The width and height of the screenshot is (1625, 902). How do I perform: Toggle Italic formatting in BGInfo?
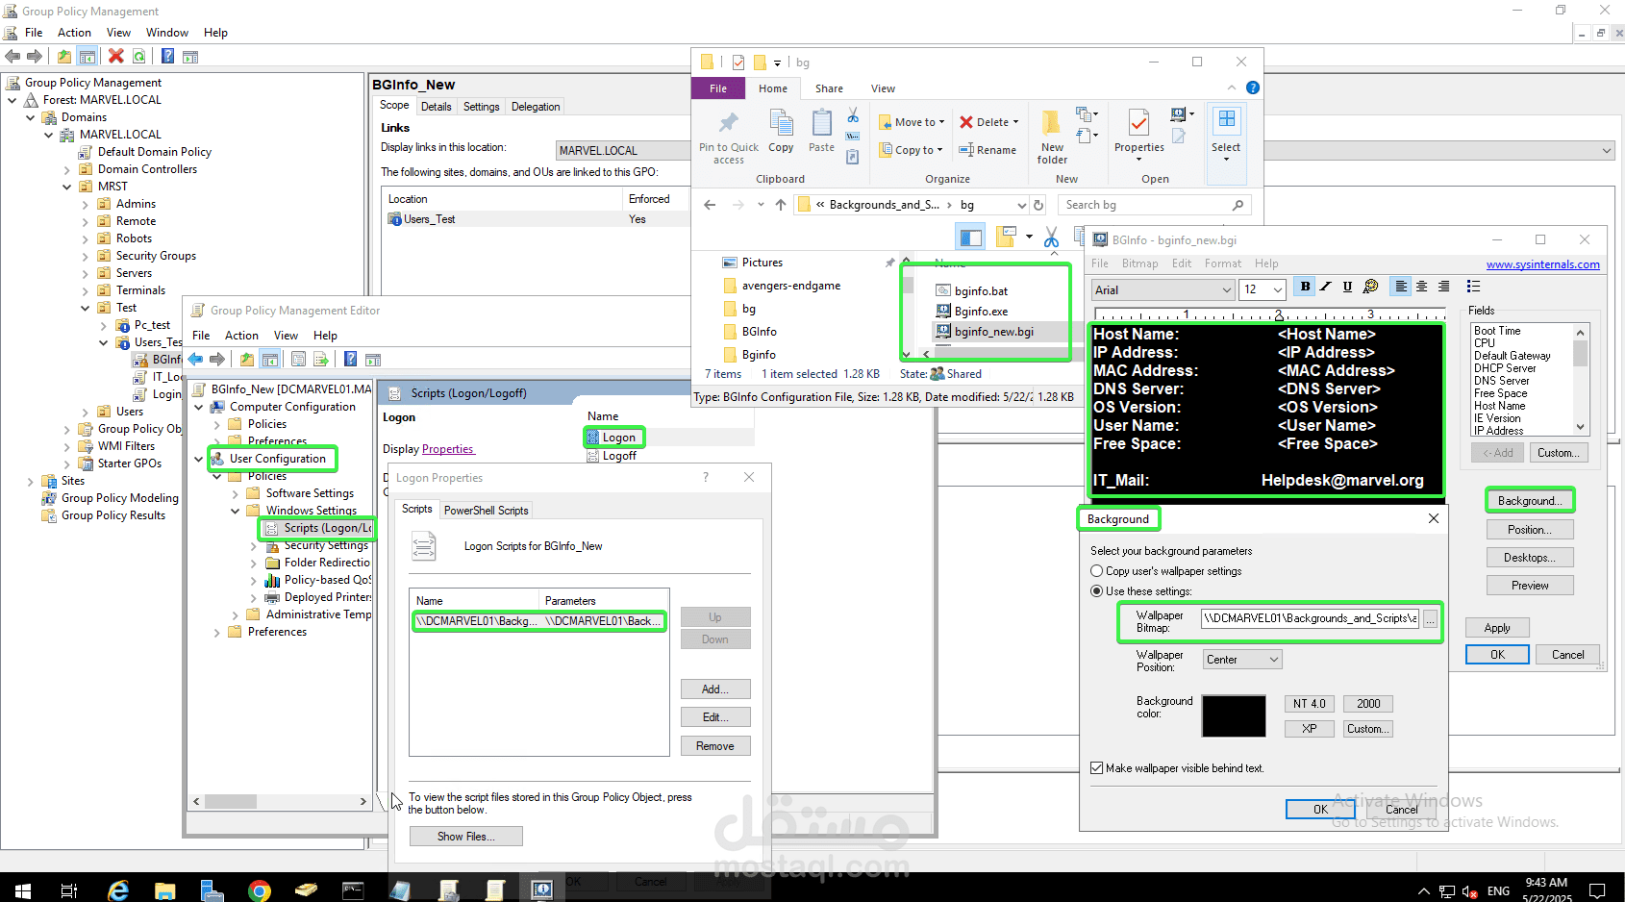click(1326, 287)
